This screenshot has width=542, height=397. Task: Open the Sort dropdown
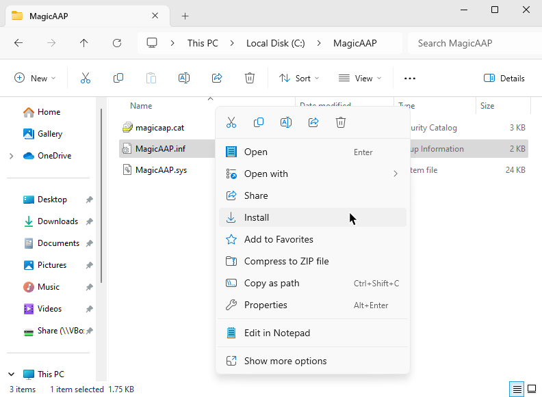point(299,79)
